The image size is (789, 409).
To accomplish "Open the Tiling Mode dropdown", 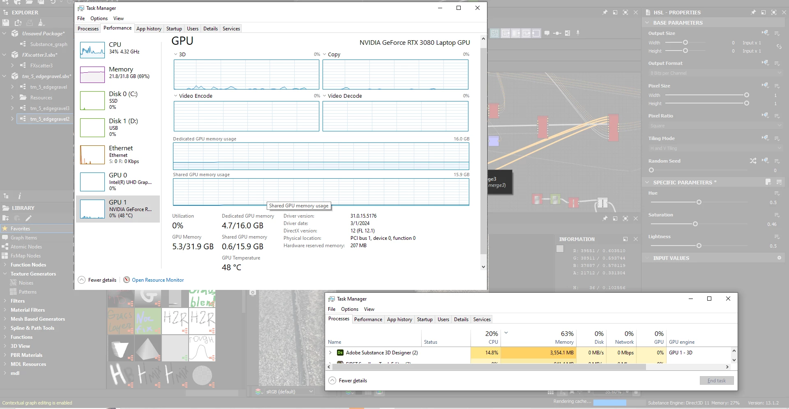I will click(x=715, y=148).
